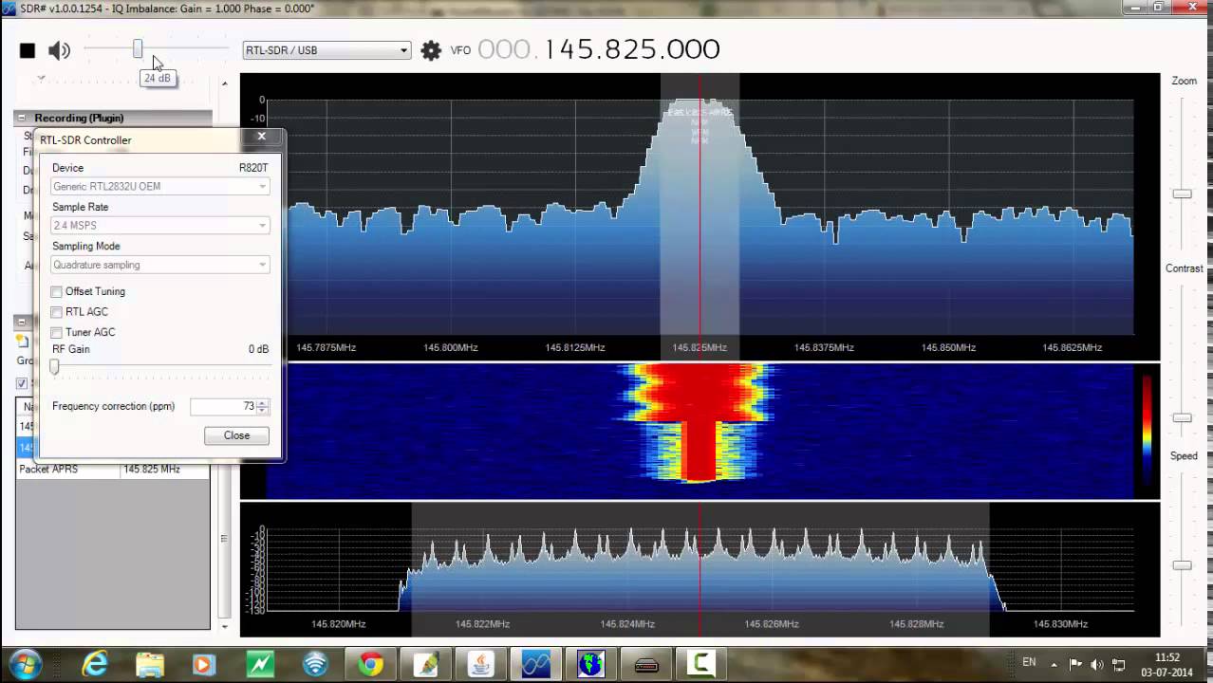Adjust the audio volume slider
The height and width of the screenshot is (683, 1213).
click(x=138, y=48)
